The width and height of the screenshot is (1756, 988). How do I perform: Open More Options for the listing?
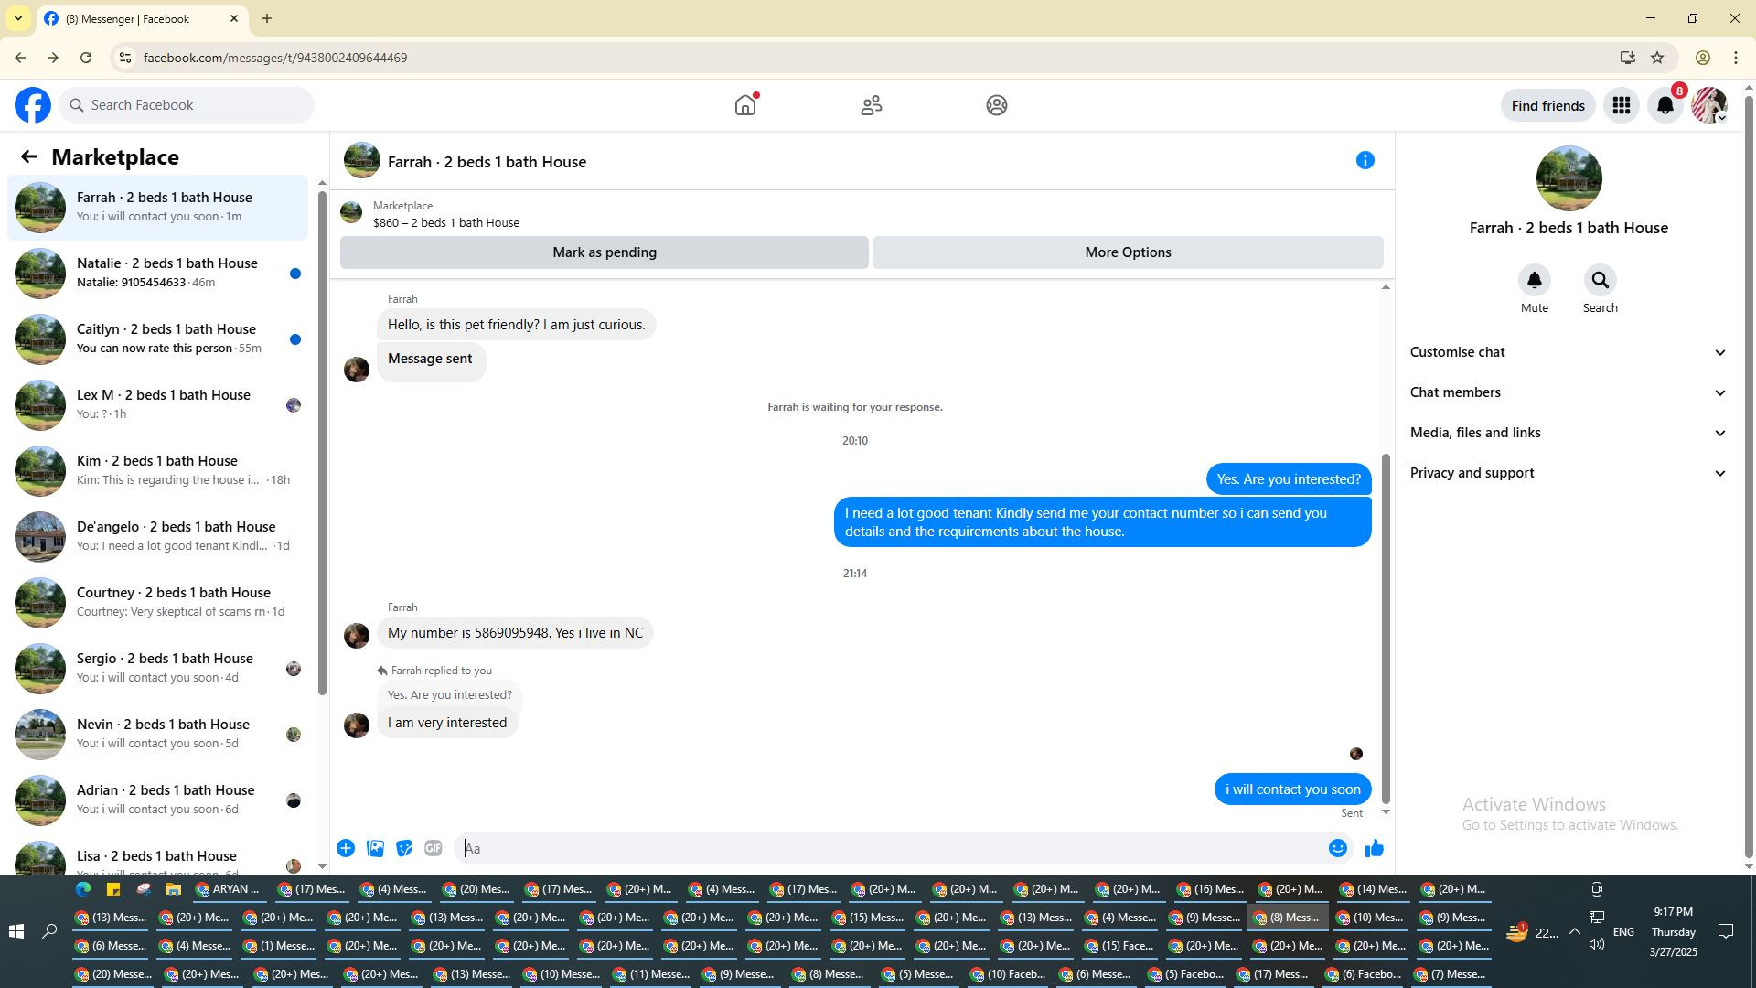pyautogui.click(x=1128, y=252)
